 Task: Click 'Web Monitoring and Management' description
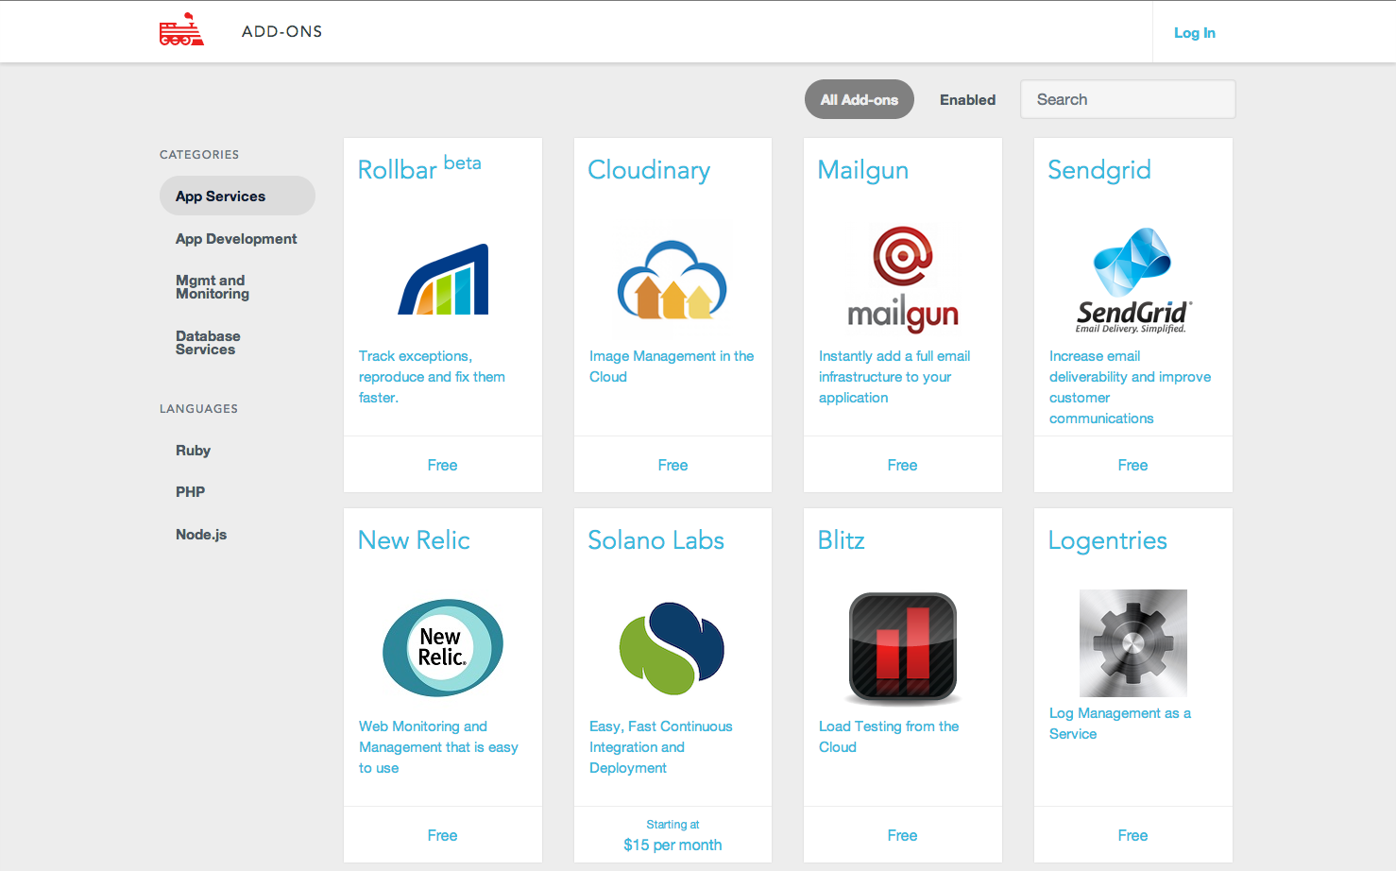click(x=438, y=747)
